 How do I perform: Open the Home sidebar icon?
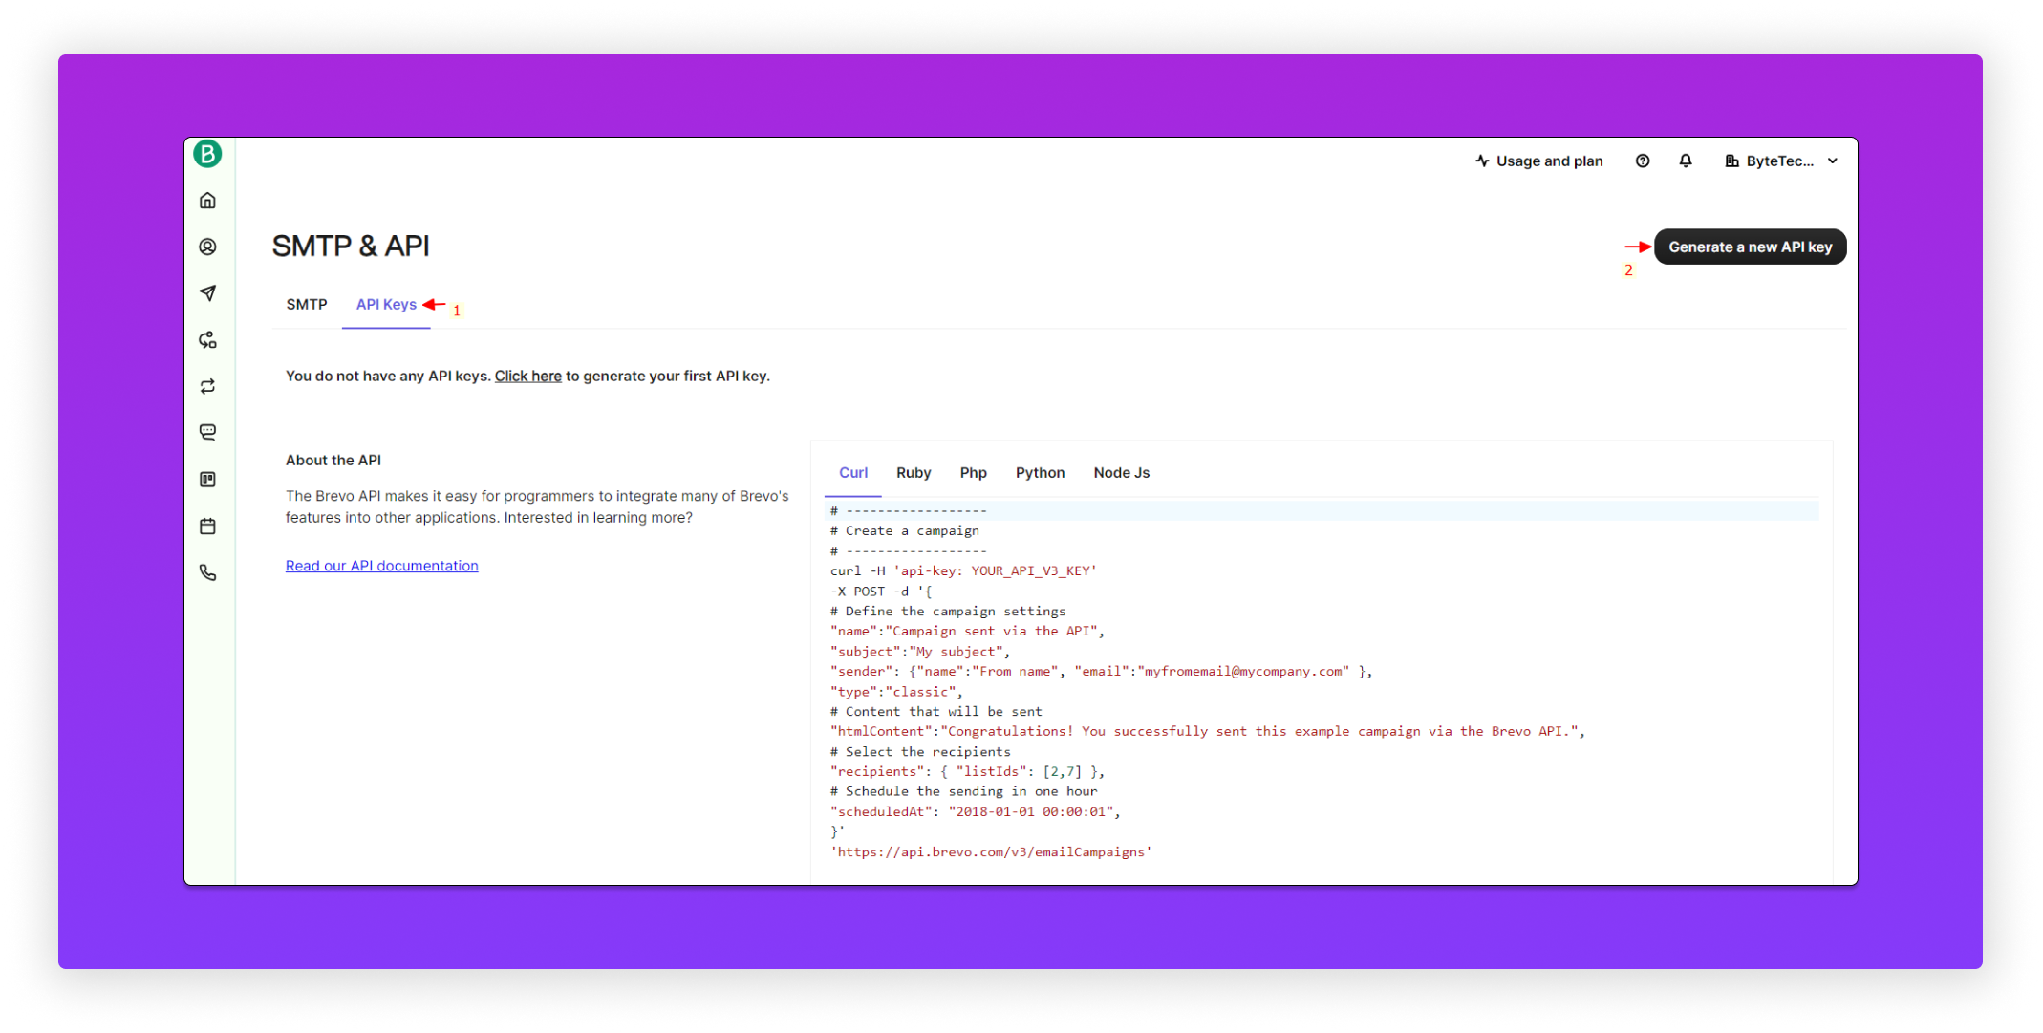click(x=207, y=201)
